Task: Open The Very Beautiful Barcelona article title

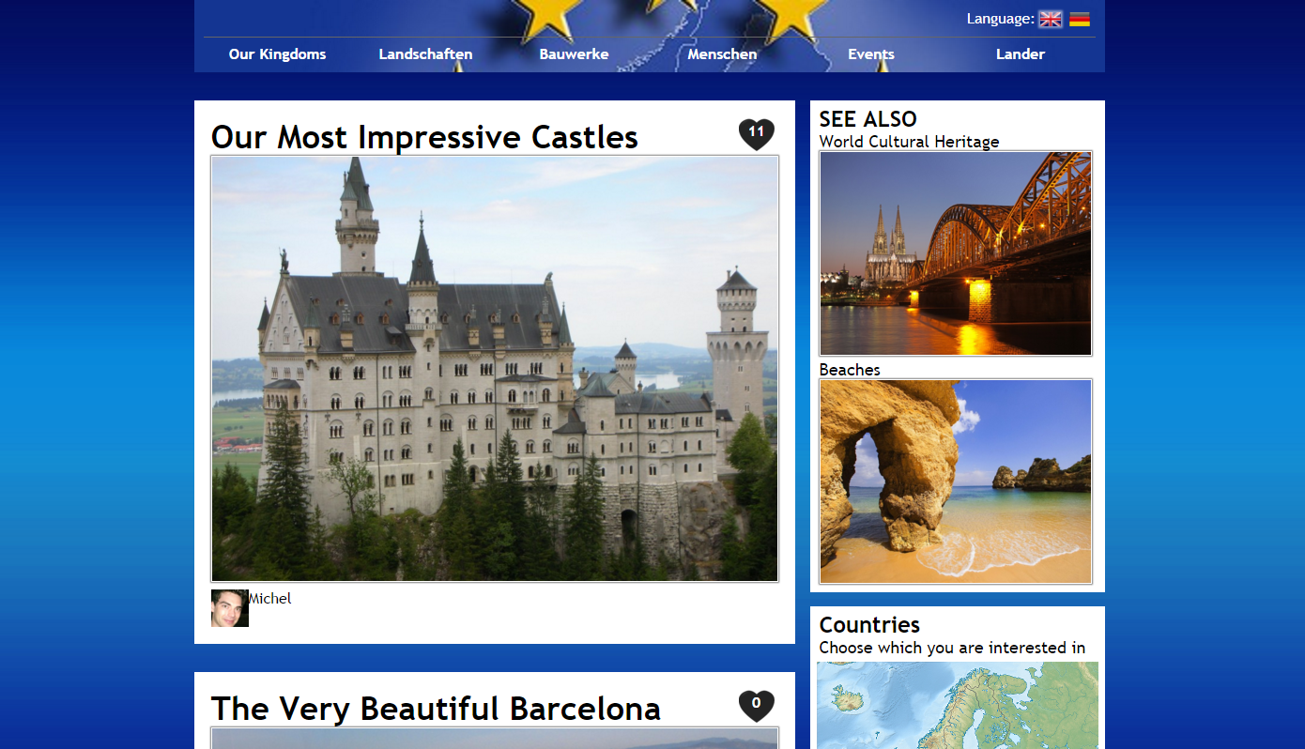Action: (436, 709)
